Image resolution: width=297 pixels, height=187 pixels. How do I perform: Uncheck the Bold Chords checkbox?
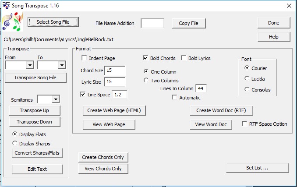(x=146, y=58)
